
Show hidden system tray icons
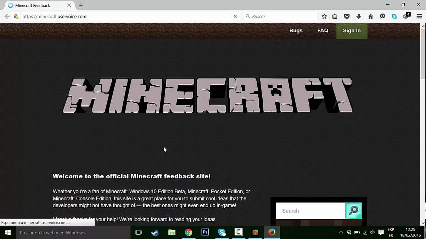point(341,232)
